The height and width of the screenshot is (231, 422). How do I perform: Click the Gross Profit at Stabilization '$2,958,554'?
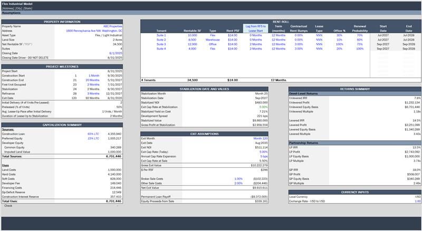pos(260,125)
